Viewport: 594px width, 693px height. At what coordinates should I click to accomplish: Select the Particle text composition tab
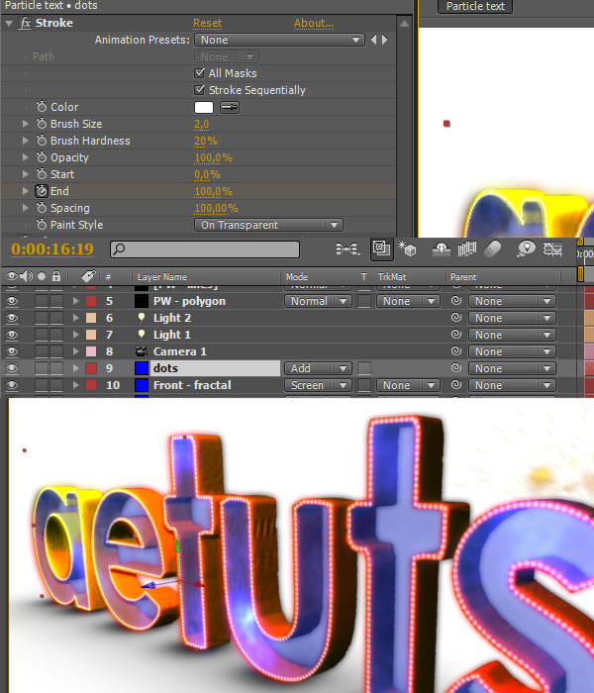click(475, 6)
